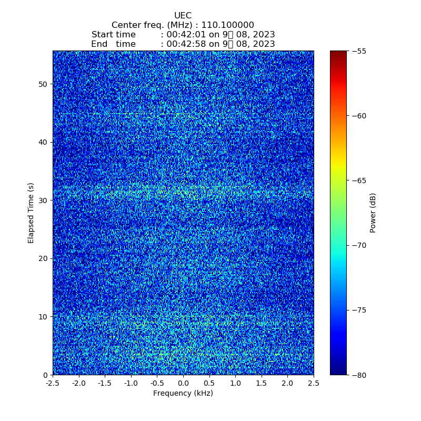Click the 'Elapsed Time (s)' y-axis label

point(31,213)
